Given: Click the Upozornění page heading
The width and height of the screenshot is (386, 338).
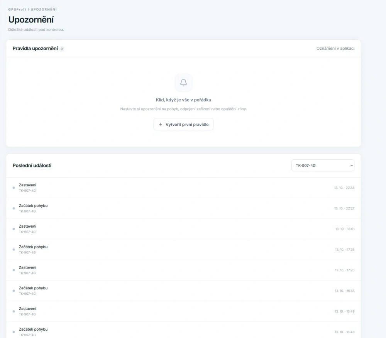Looking at the screenshot, I should [x=31, y=20].
